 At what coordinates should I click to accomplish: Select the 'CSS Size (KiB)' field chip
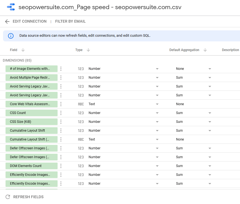[x=32, y=122]
